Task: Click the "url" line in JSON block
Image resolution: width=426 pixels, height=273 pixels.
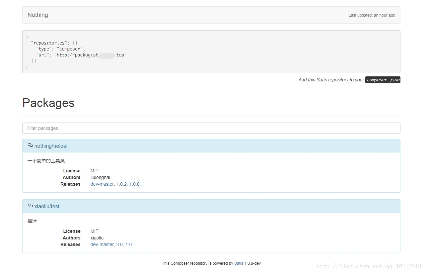Action: pyautogui.click(x=81, y=55)
